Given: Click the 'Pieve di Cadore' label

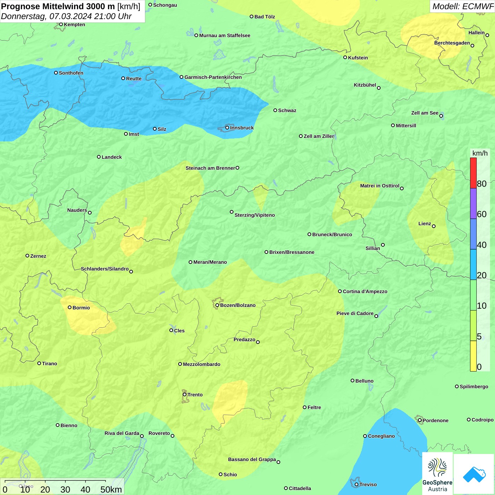Looking at the screenshot, I should pyautogui.click(x=355, y=313).
